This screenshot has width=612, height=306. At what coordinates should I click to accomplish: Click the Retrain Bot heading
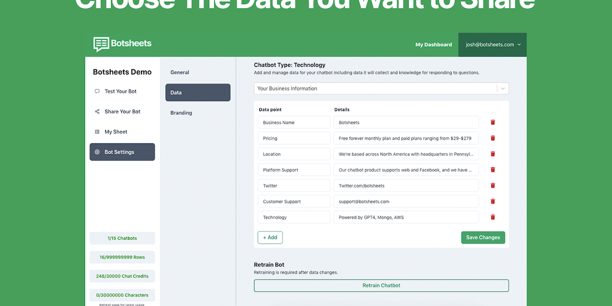pyautogui.click(x=270, y=265)
